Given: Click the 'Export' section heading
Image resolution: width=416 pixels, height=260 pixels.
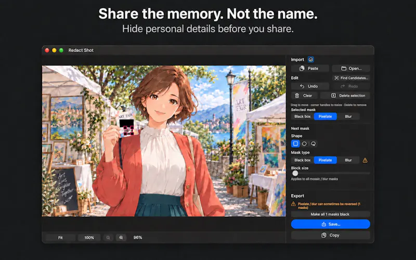Looking at the screenshot, I should click(x=297, y=196).
